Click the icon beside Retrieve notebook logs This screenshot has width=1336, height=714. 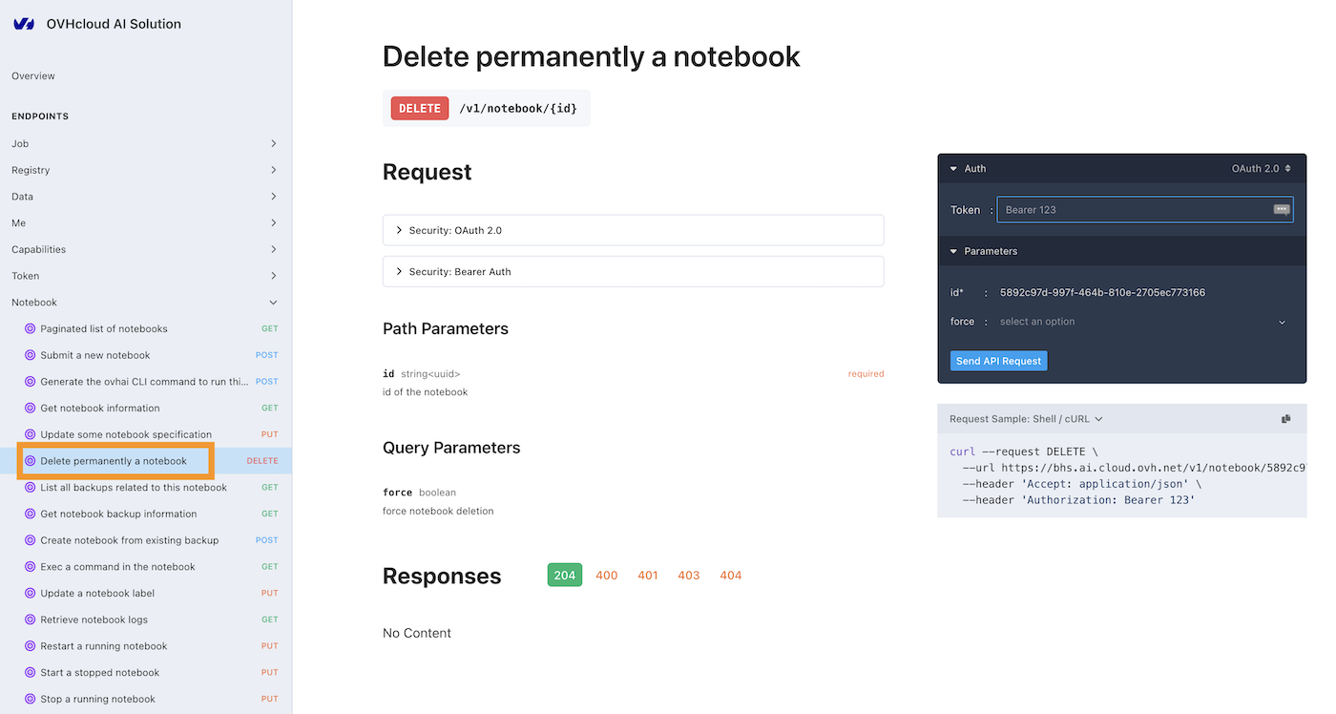30,619
